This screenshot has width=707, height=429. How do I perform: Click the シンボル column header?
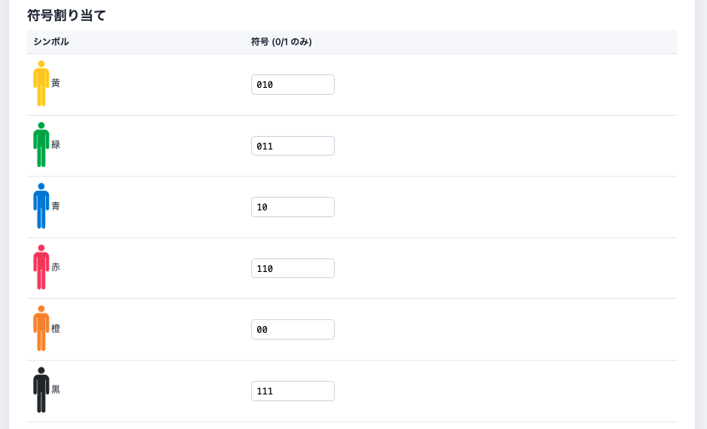pyautogui.click(x=51, y=42)
